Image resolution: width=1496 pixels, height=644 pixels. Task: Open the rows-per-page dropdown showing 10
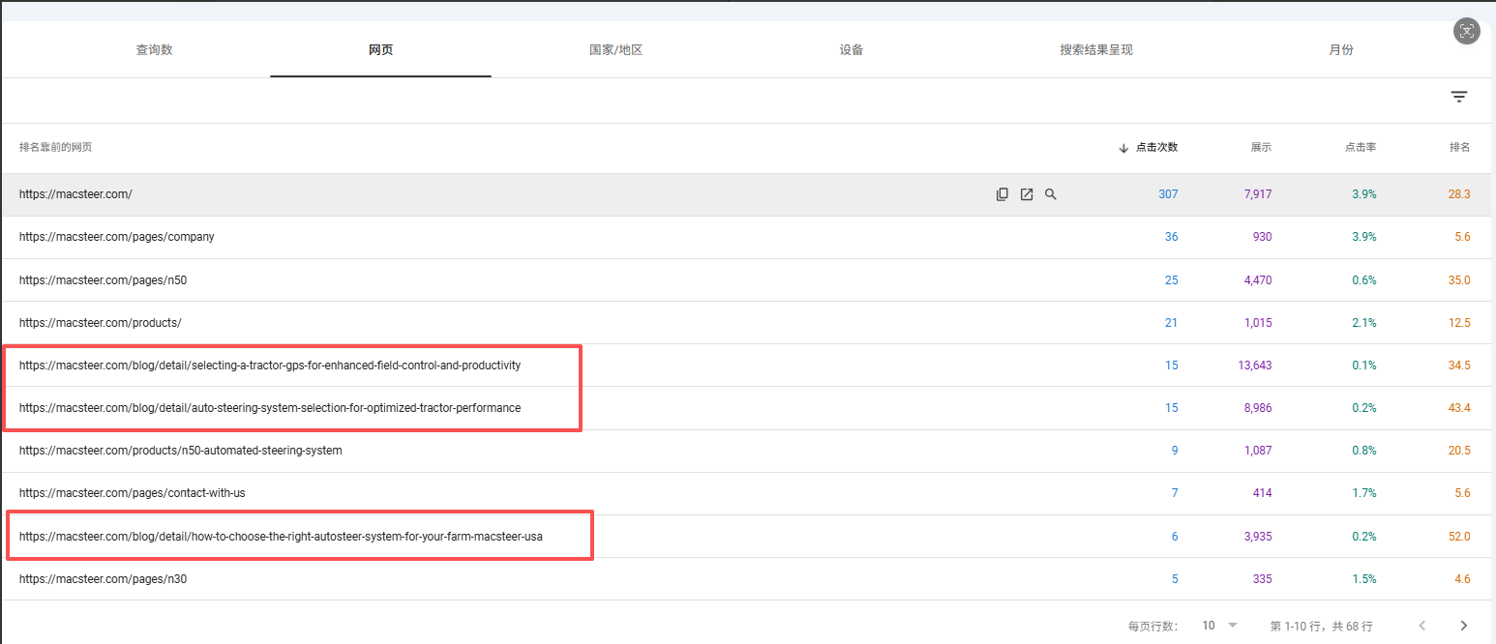pyautogui.click(x=1219, y=626)
